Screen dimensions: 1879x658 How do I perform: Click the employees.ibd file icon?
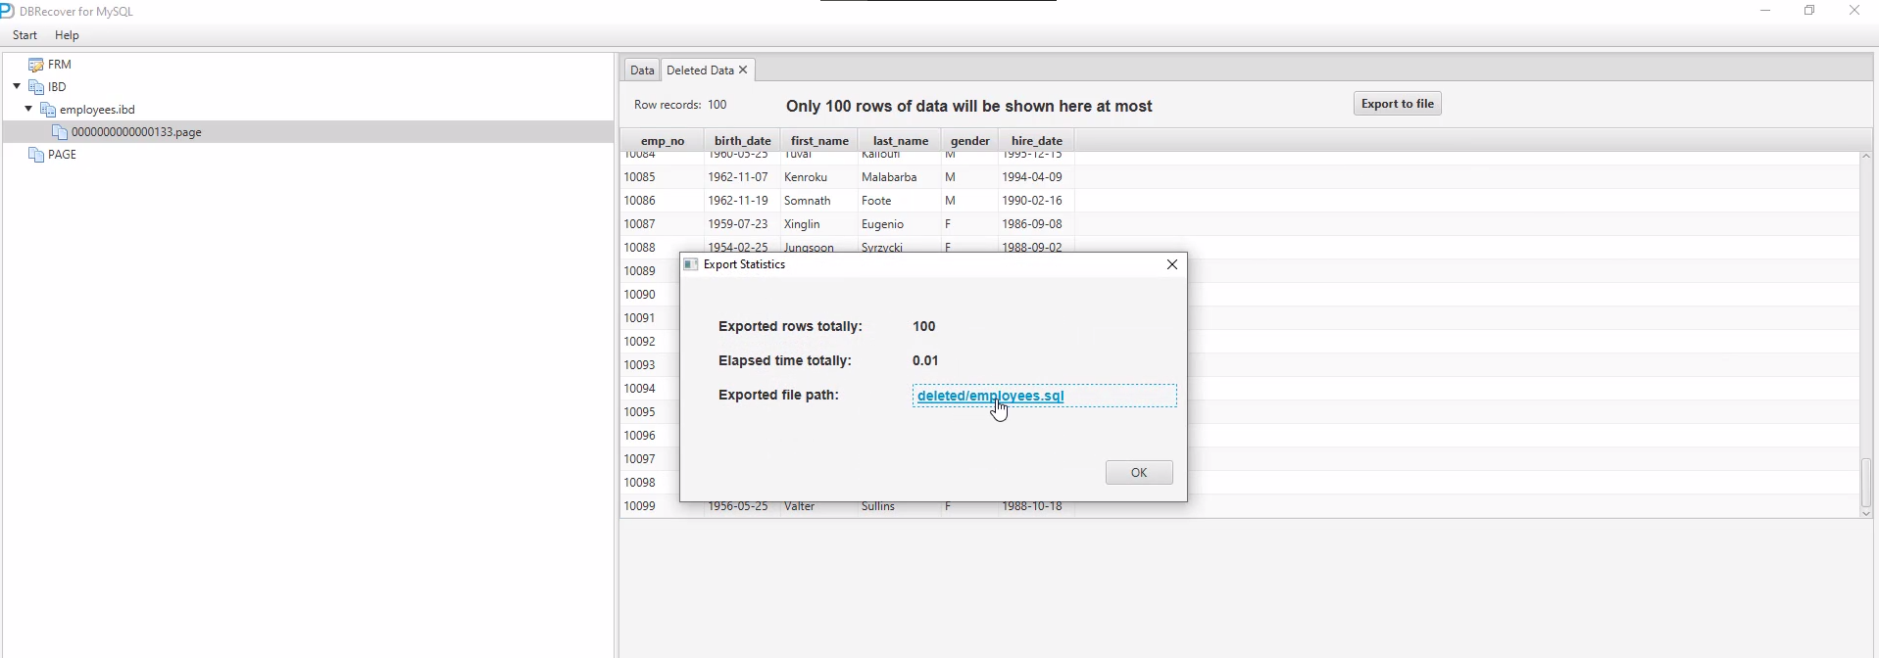48,110
